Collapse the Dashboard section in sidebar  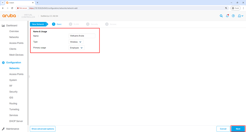point(12,25)
